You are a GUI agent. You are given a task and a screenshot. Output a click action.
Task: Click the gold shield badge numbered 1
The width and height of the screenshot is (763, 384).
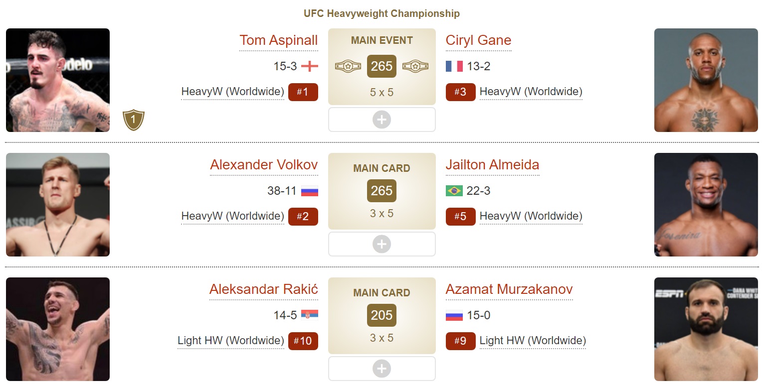(134, 120)
